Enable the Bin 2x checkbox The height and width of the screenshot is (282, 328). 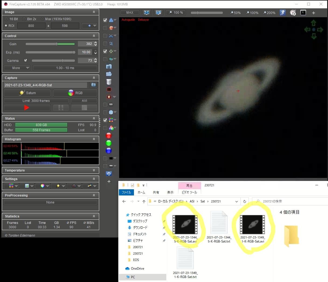(x=24, y=19)
